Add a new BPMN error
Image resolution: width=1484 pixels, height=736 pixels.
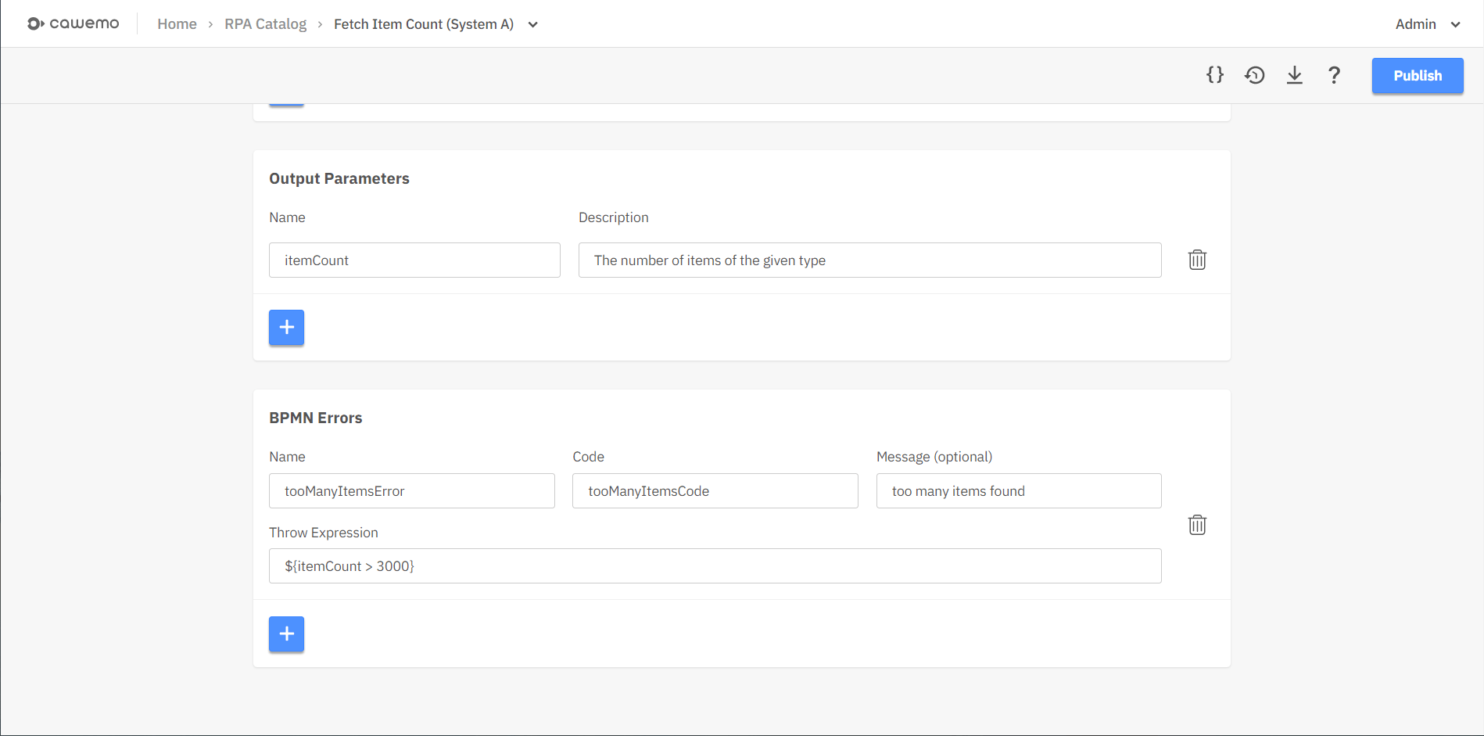(x=286, y=634)
